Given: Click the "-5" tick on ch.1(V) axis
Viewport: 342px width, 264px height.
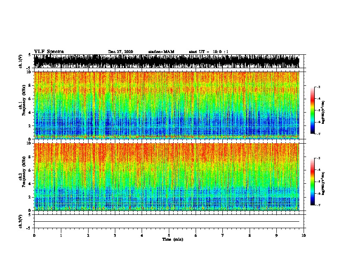Looking at the screenshot, I should pos(29,68).
